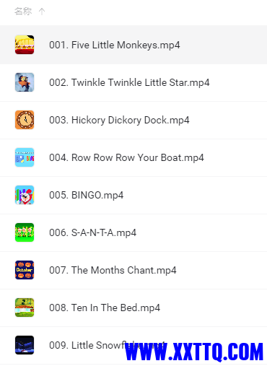Select file 006. S-A-N-T-A.mp4
The height and width of the screenshot is (366, 267).
coord(92,232)
